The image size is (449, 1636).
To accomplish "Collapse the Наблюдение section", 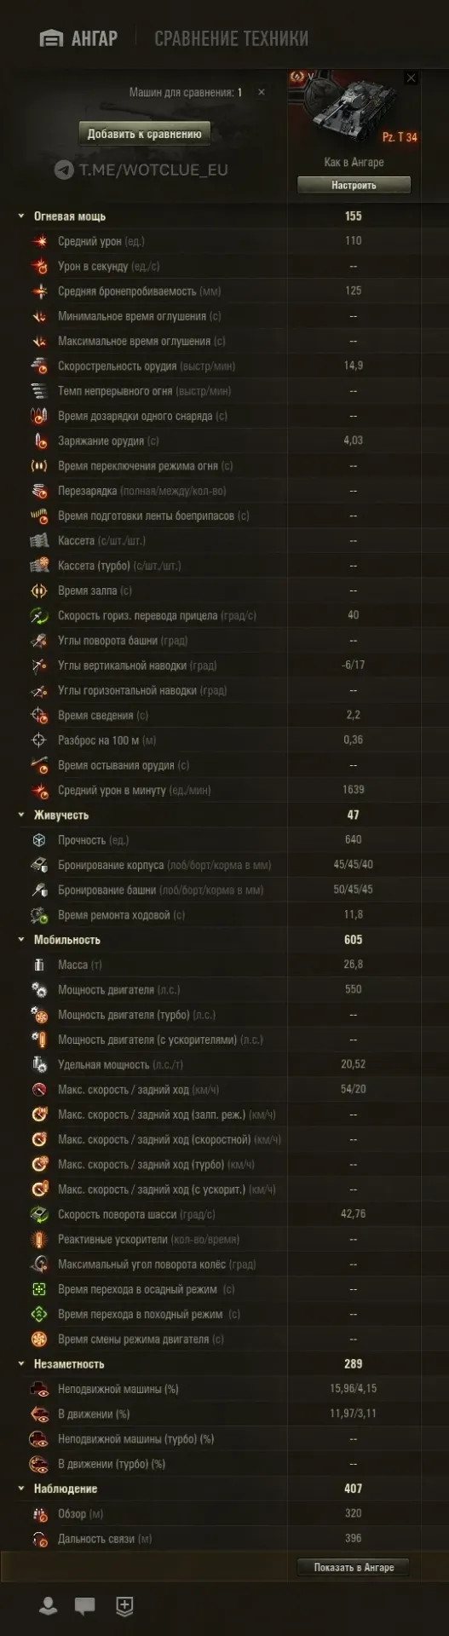I will click(21, 1489).
